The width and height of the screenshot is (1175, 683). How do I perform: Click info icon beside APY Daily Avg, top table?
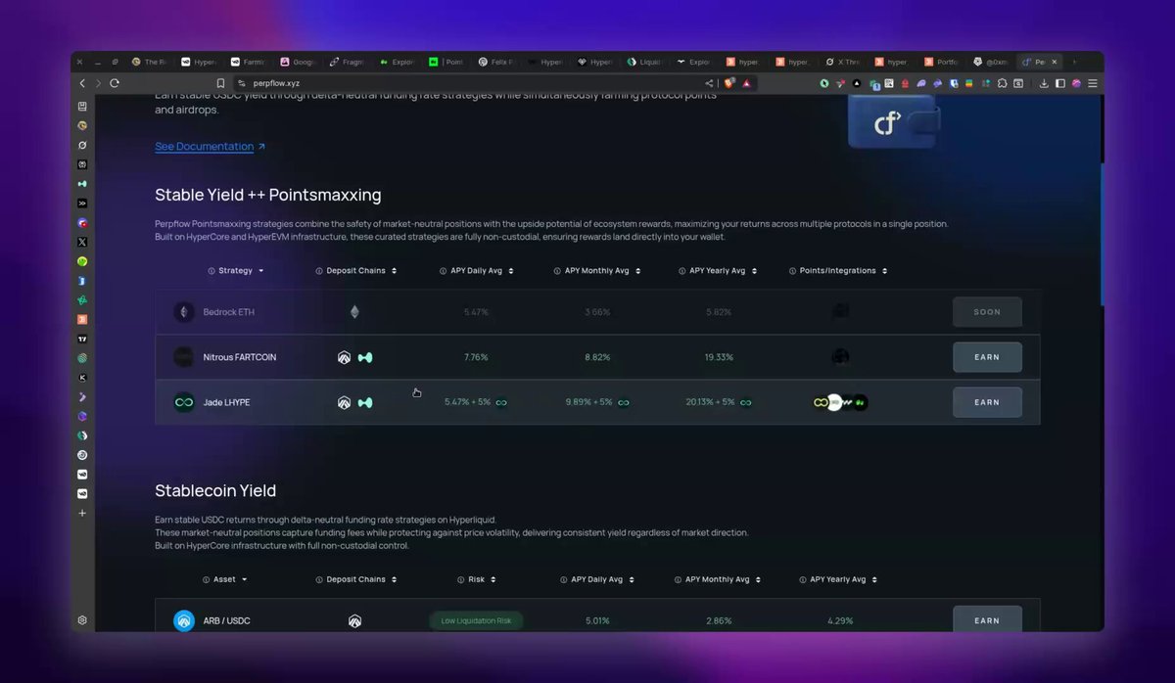444,271
